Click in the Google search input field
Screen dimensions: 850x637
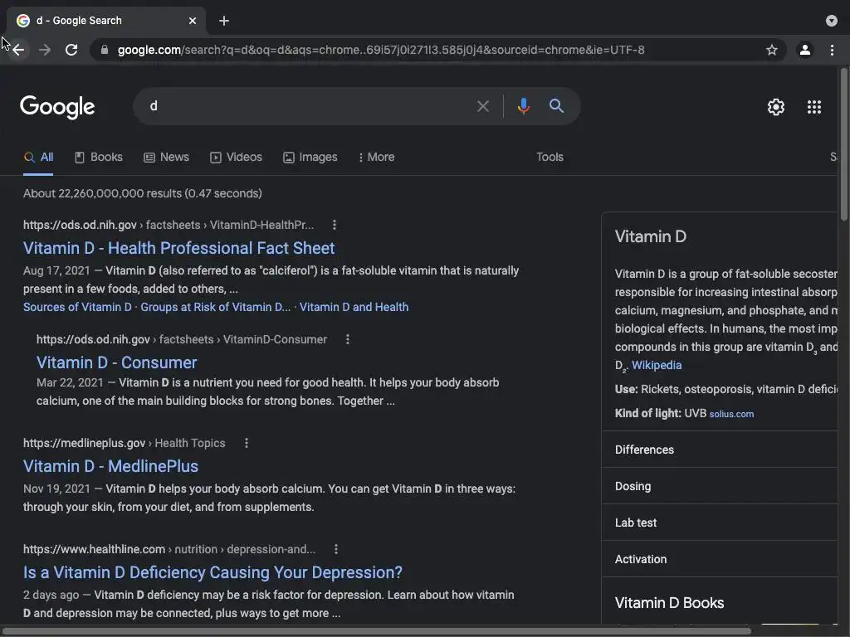coord(309,106)
